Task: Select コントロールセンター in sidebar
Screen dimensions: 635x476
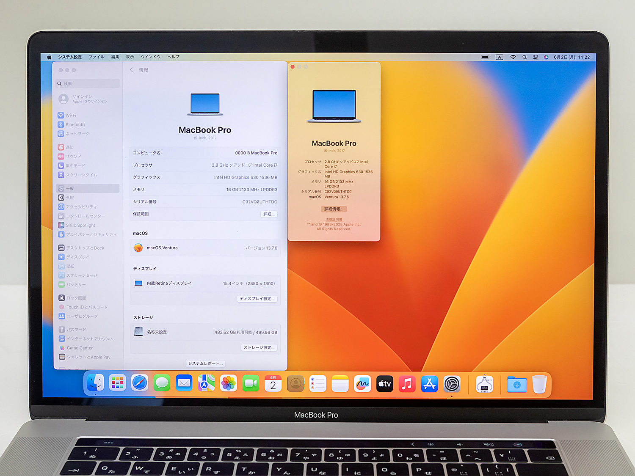Action: click(88, 216)
